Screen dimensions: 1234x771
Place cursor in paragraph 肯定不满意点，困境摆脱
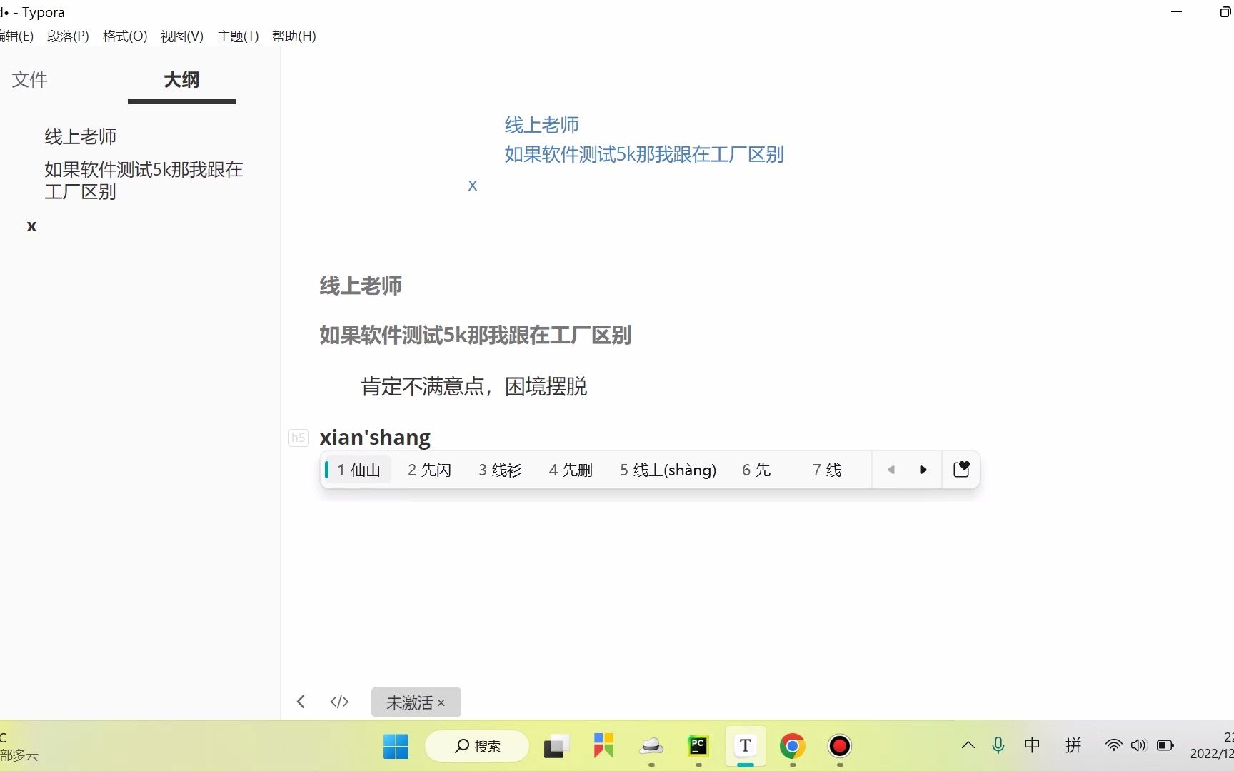click(474, 387)
